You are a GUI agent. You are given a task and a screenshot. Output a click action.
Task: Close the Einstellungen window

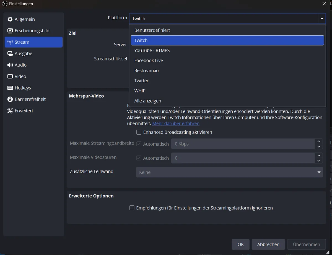[324, 4]
